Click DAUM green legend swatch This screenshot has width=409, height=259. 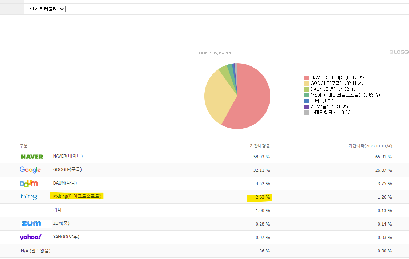307,89
